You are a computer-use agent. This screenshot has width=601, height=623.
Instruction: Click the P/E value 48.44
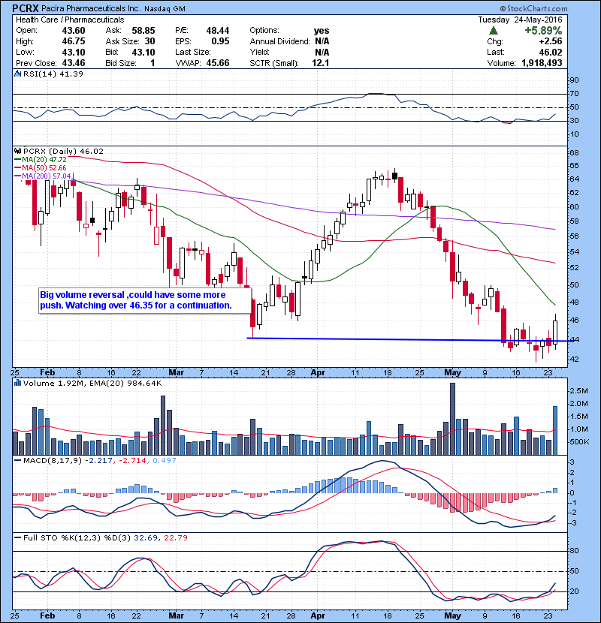(218, 31)
